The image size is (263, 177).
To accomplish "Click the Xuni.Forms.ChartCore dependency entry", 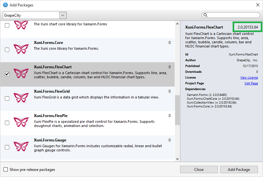I will point(213,99).
